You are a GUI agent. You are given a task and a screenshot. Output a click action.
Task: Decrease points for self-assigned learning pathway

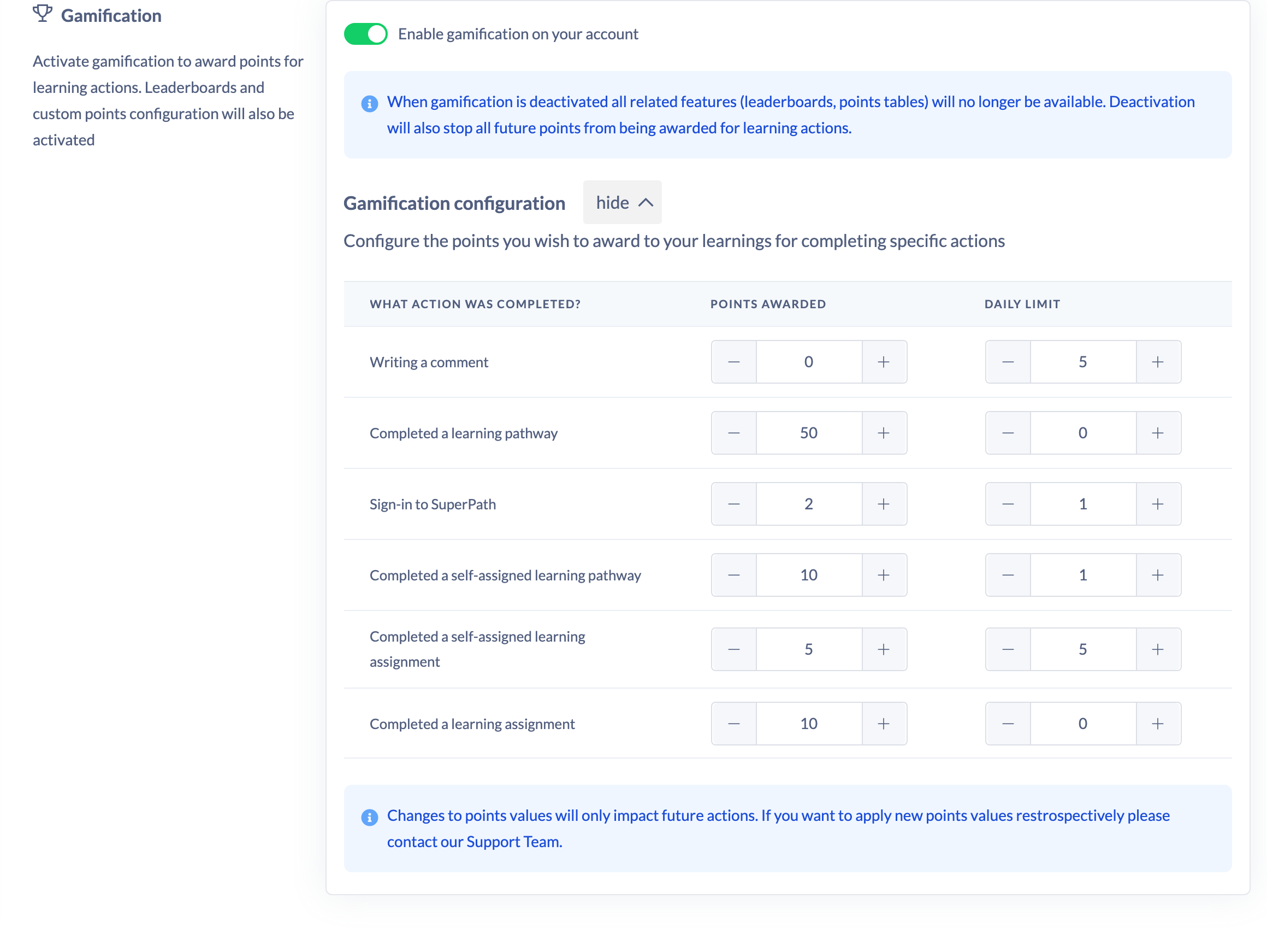tap(733, 575)
